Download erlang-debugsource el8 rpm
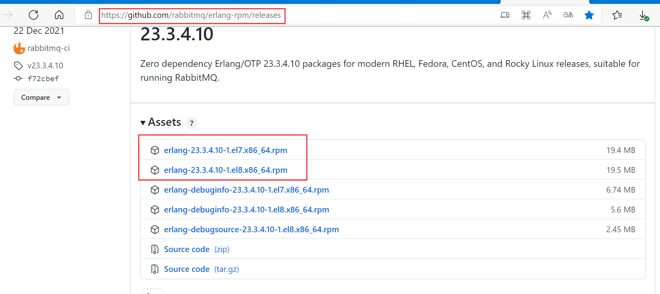This screenshot has height=294, width=660. pyautogui.click(x=251, y=230)
